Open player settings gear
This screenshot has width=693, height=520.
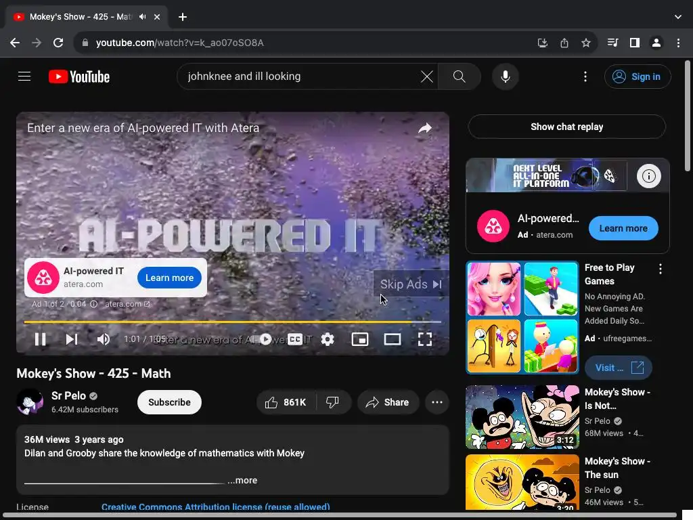(x=328, y=339)
